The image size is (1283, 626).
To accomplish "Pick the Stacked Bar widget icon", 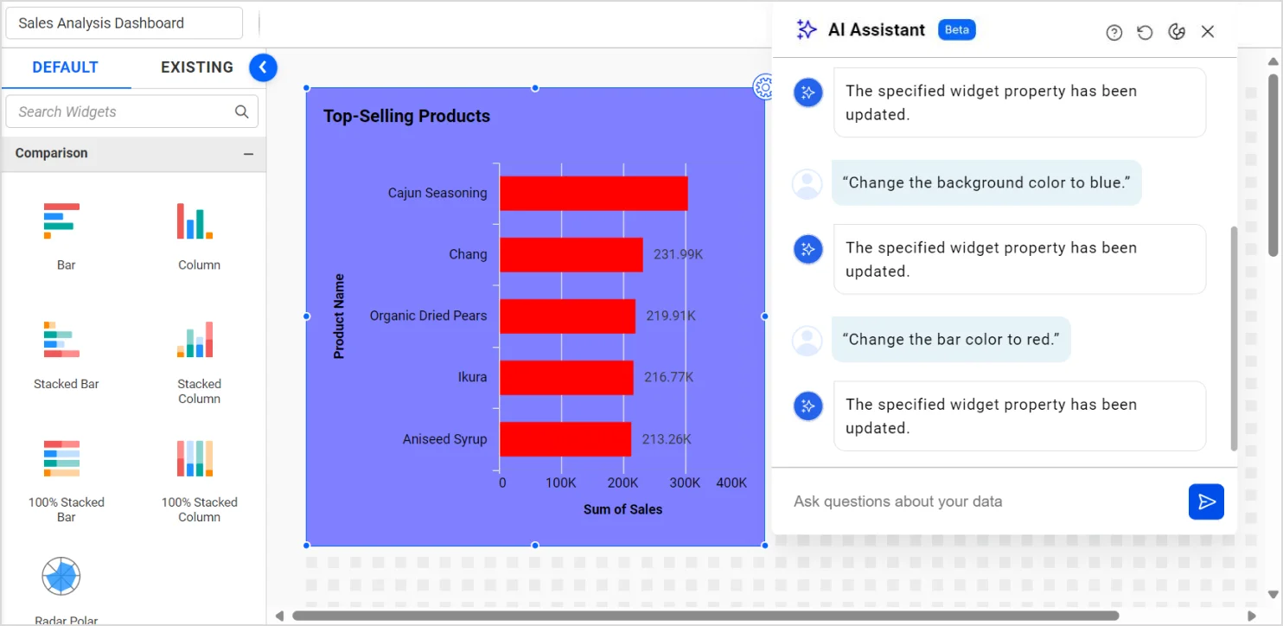I will 61,340.
